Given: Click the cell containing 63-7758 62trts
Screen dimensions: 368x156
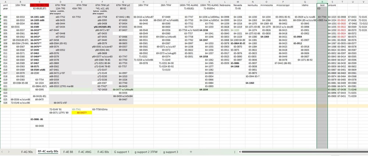Looking at the screenshot, I should pyautogui.click(x=100, y=109).
